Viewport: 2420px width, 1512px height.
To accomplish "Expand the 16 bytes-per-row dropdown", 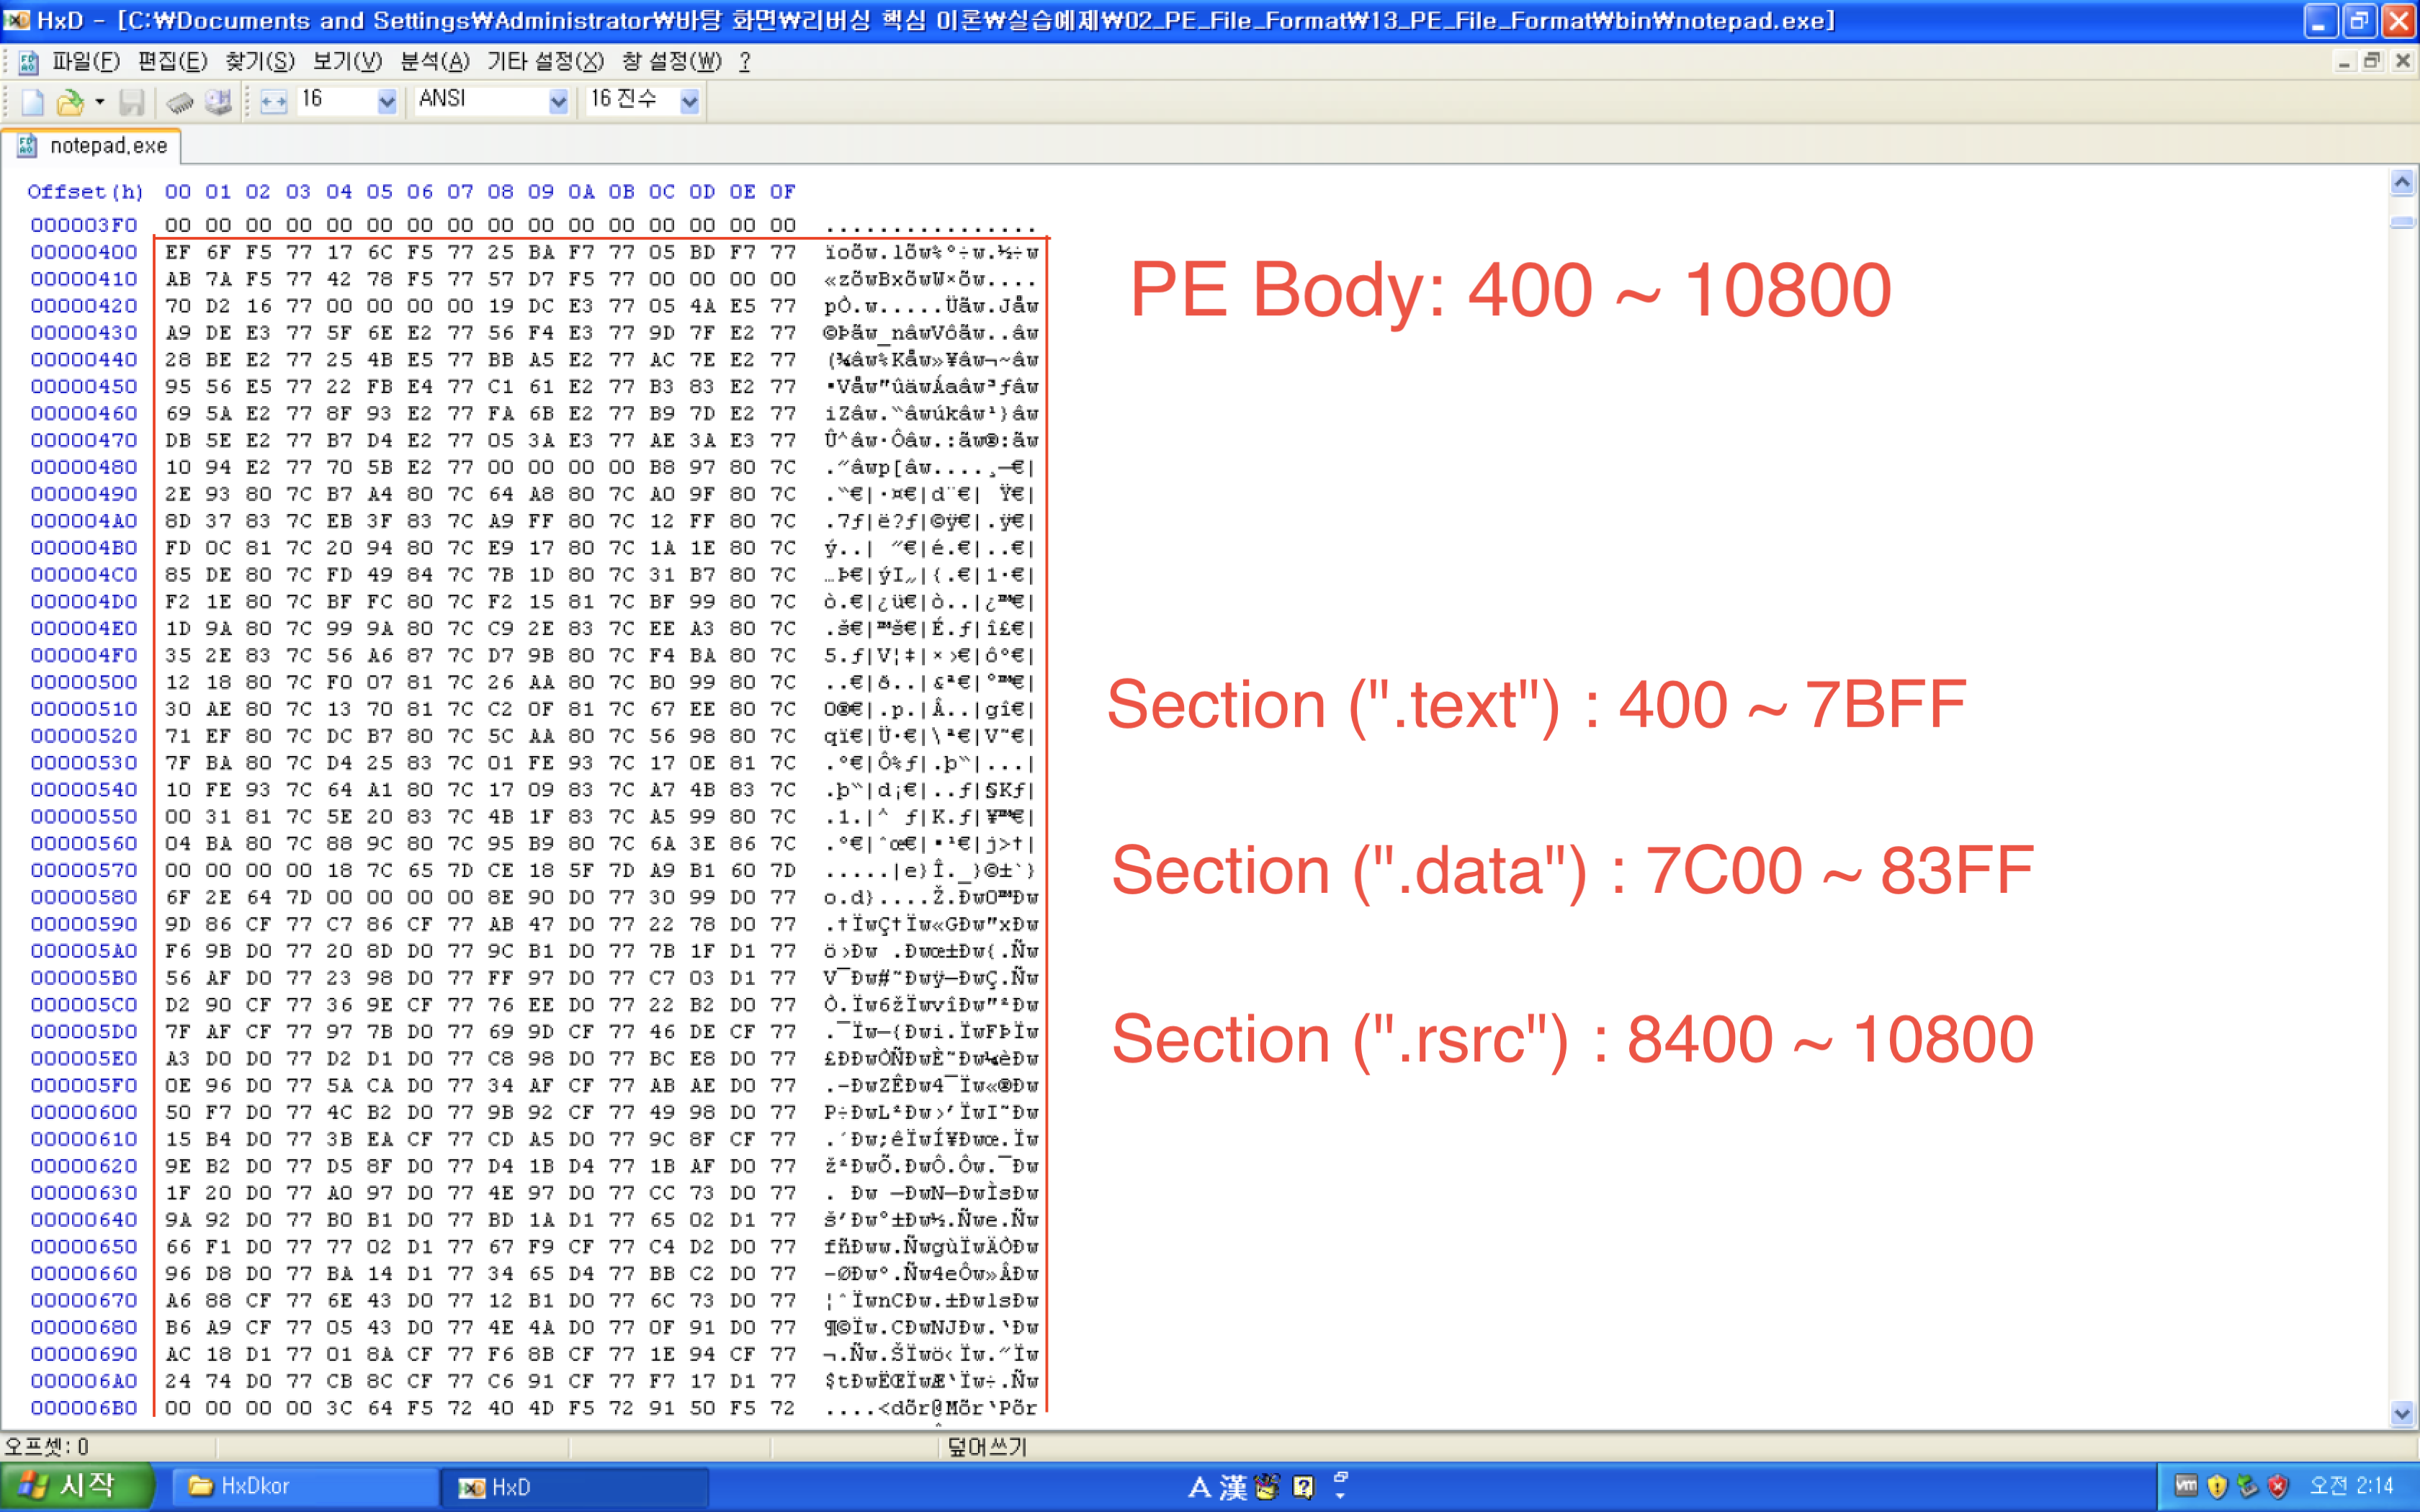I will coord(387,101).
